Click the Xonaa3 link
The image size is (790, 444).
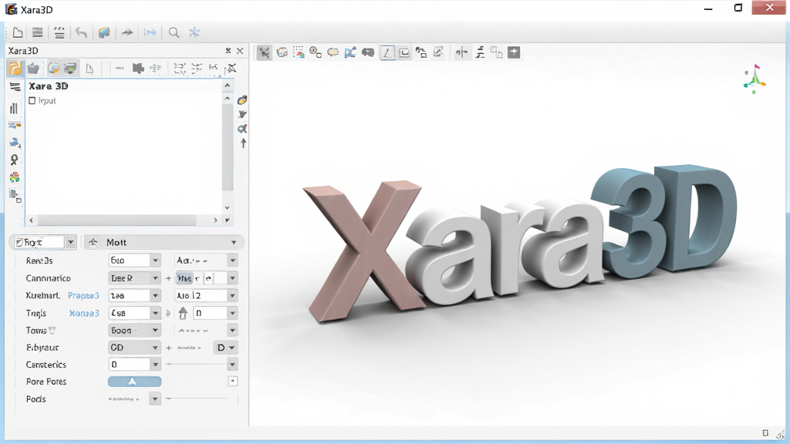pos(84,313)
